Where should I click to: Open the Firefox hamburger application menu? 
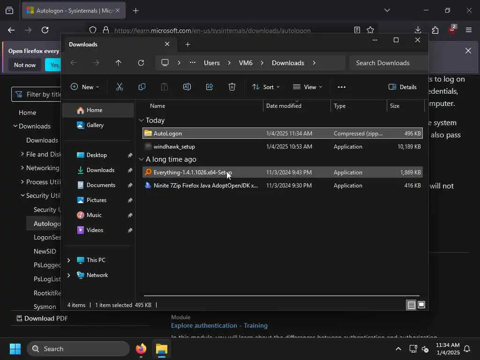click(469, 30)
